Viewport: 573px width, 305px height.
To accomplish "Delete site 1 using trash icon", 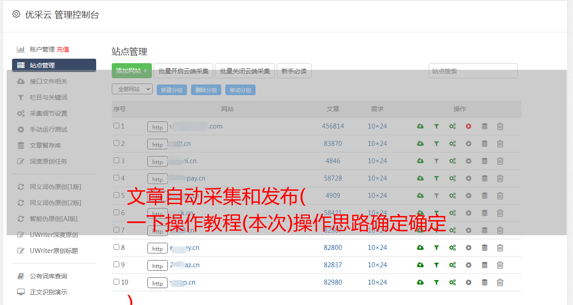I will 500,126.
